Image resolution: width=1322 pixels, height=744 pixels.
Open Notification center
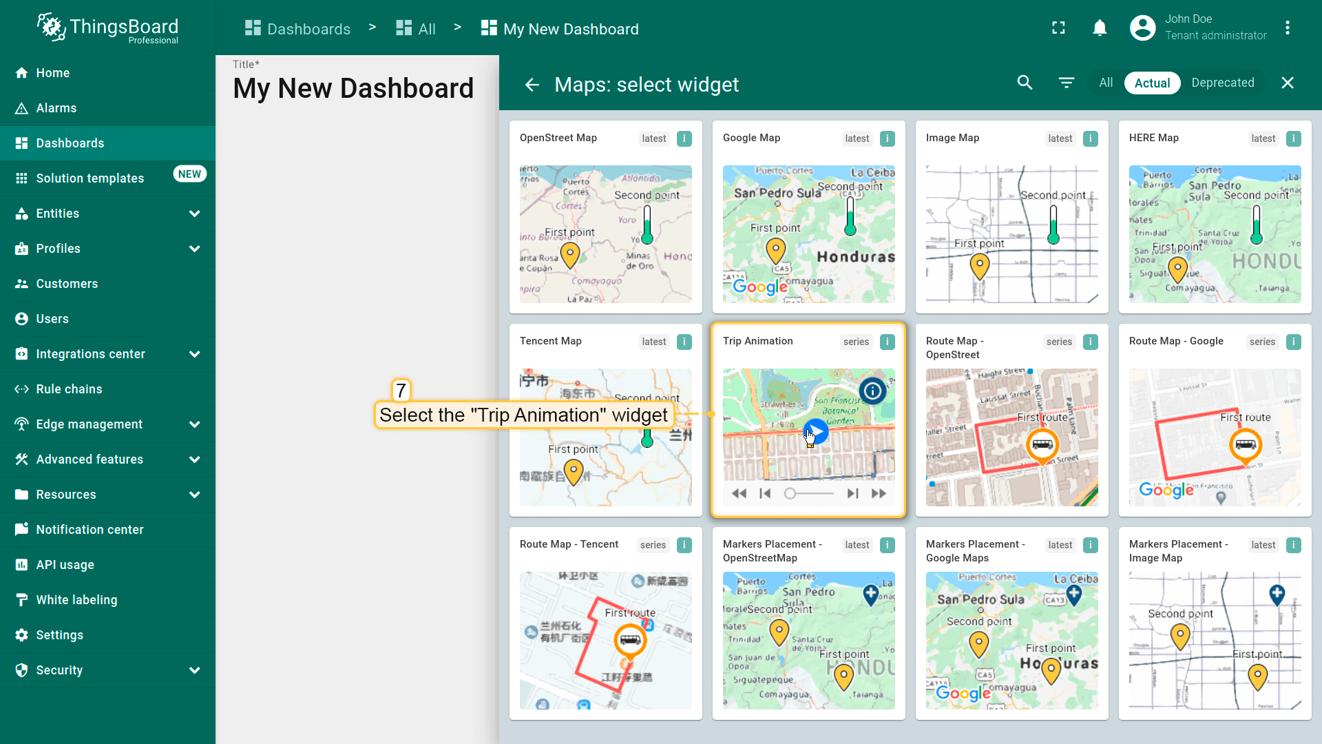pyautogui.click(x=107, y=530)
